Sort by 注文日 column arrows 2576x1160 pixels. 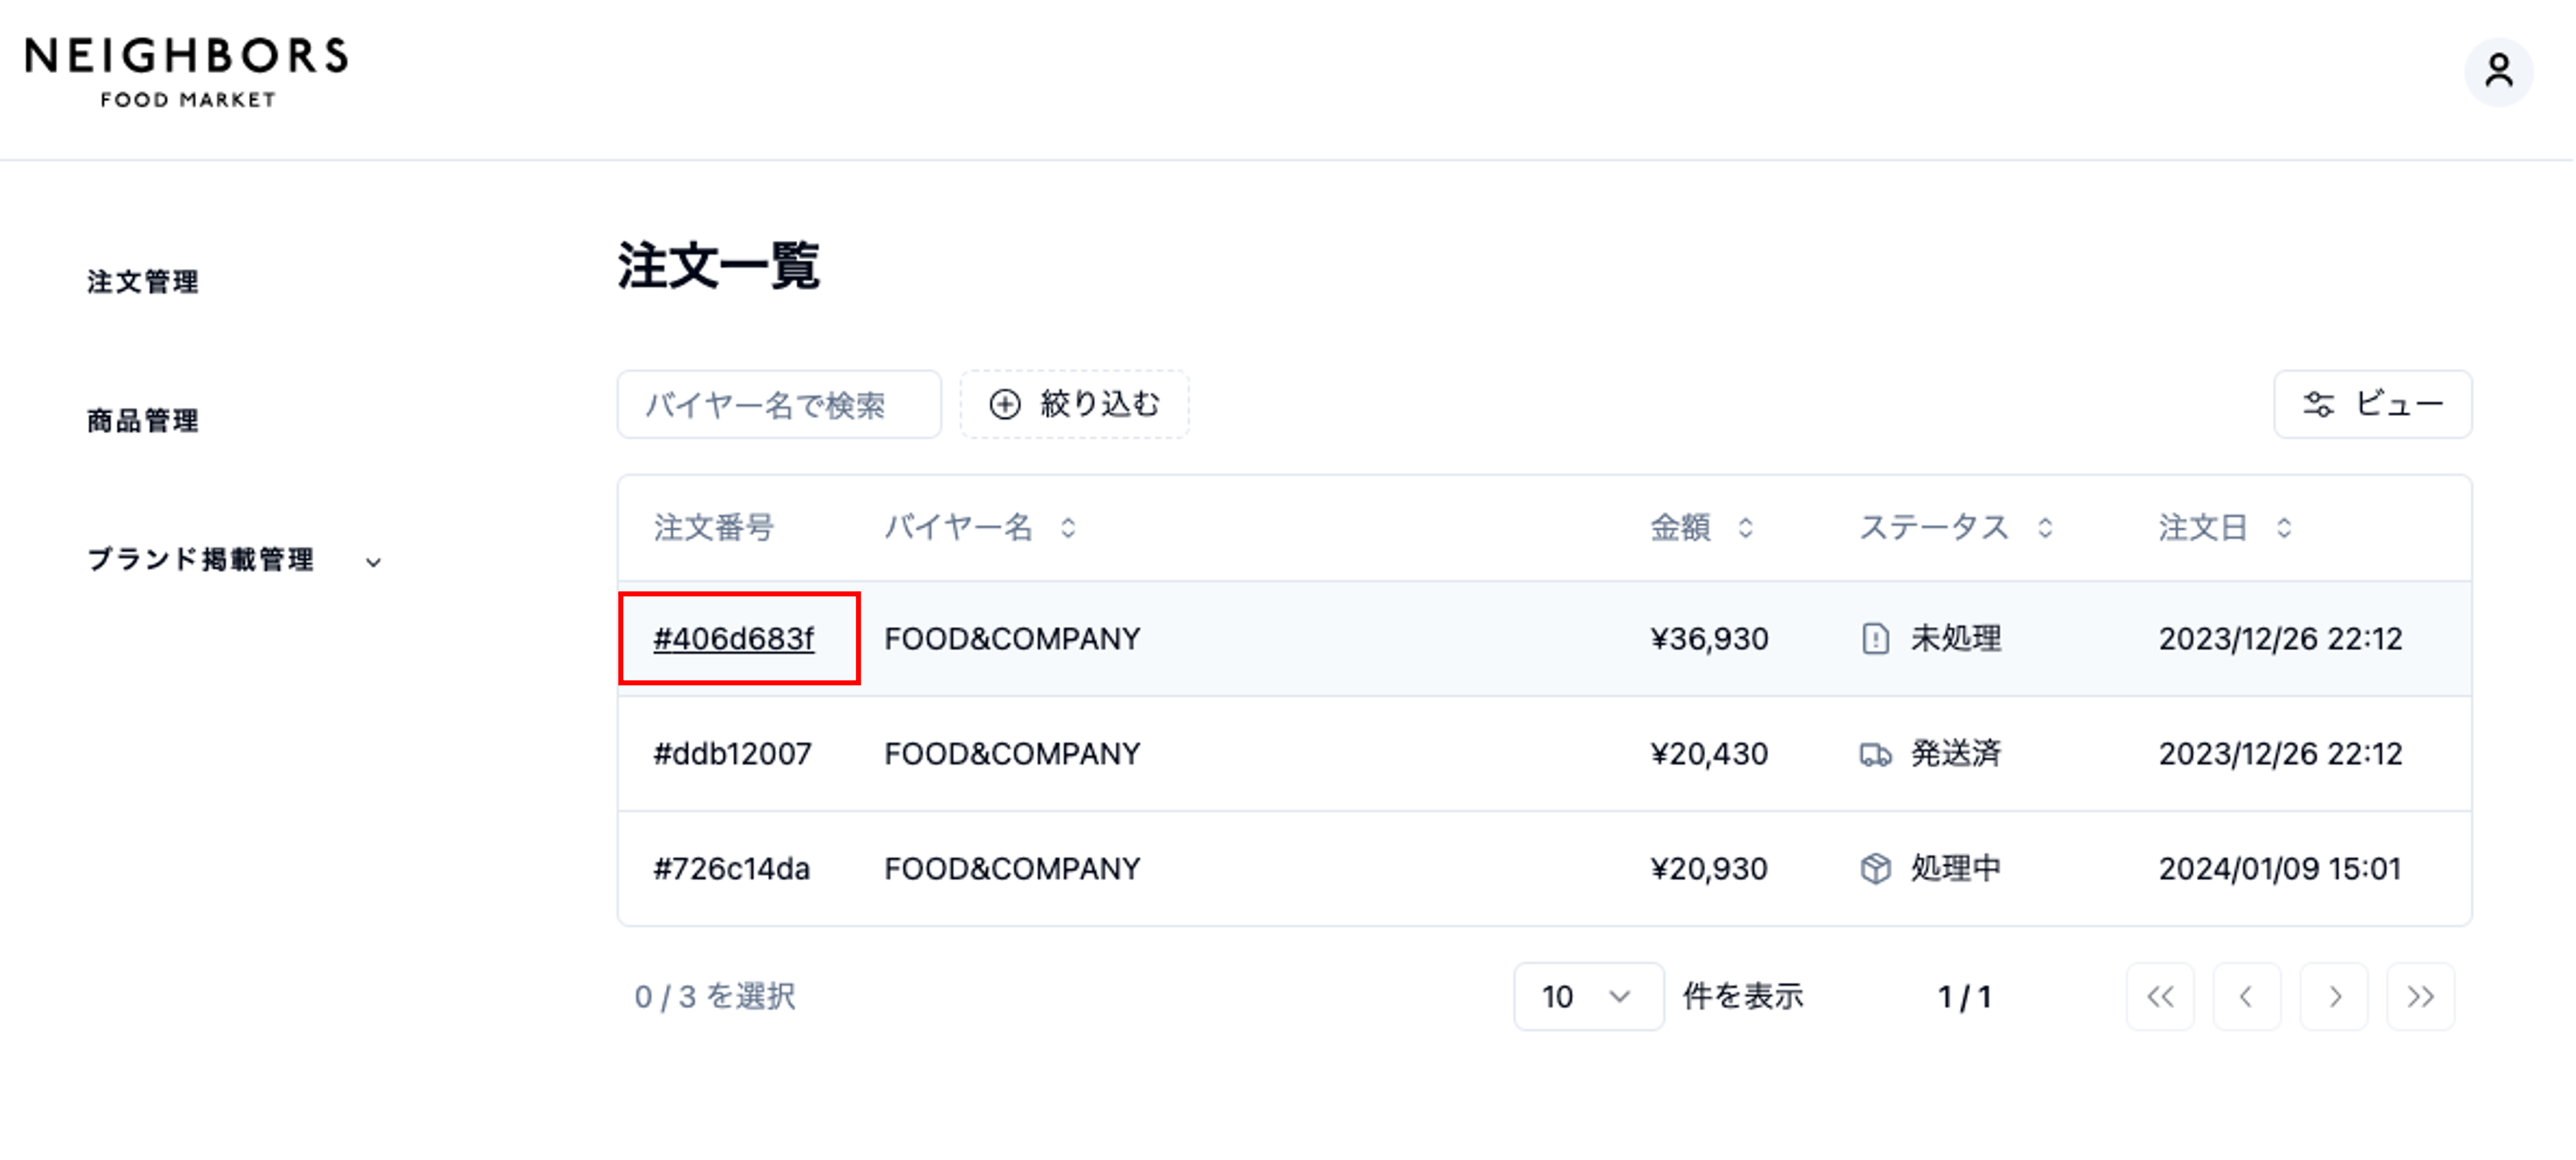point(2284,527)
